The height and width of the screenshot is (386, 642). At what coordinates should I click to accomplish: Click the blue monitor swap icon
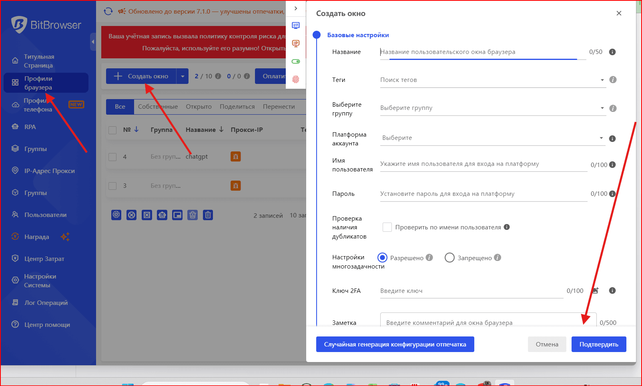tap(296, 26)
